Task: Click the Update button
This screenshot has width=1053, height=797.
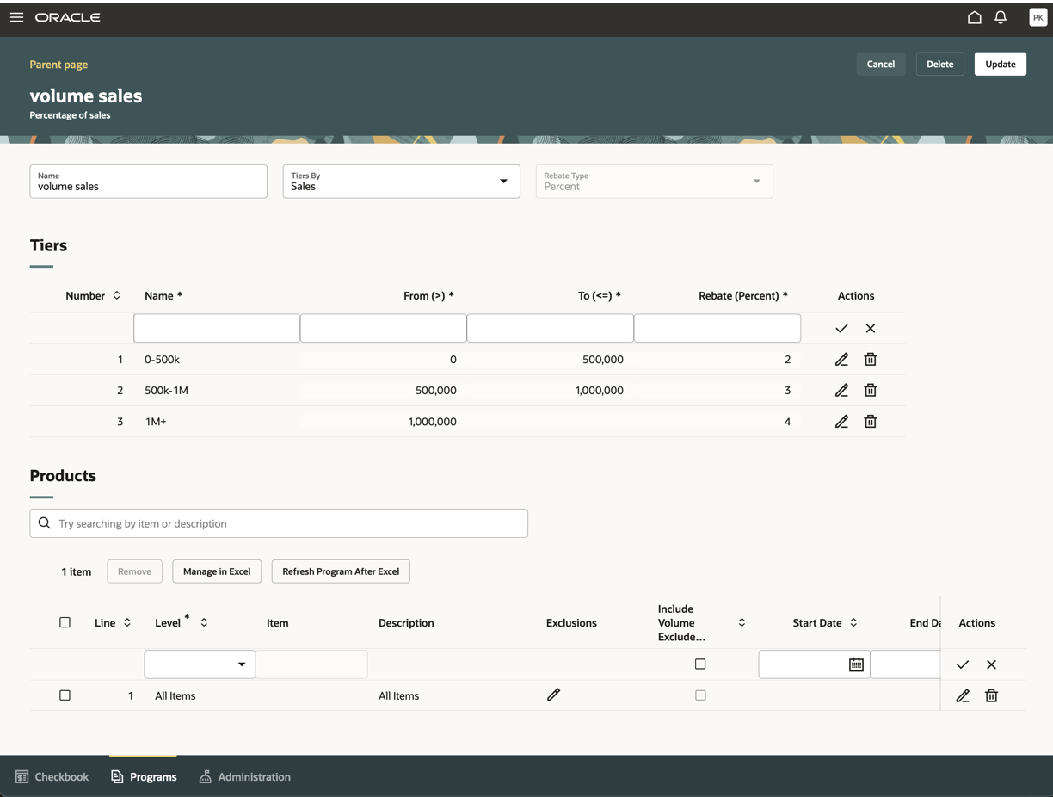Action: [x=1000, y=64]
